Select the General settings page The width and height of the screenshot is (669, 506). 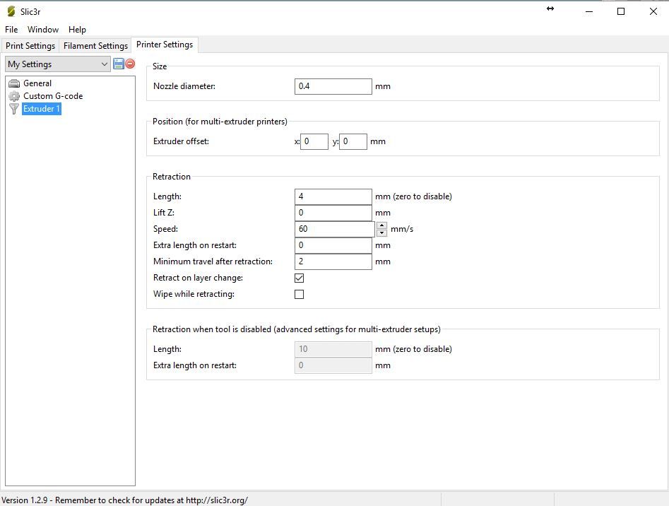pos(37,83)
